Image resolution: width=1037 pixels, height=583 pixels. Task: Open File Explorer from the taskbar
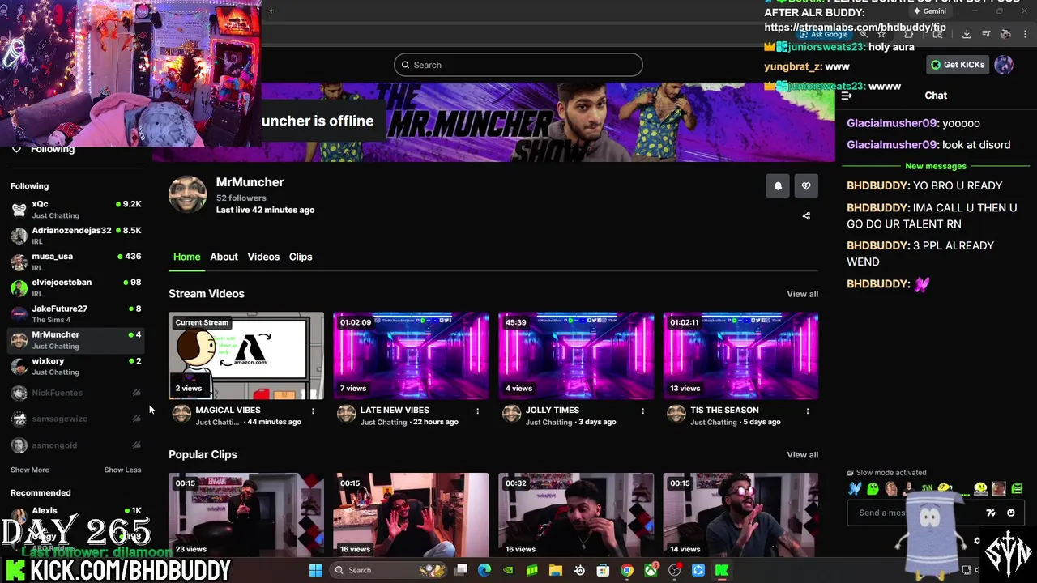click(556, 570)
